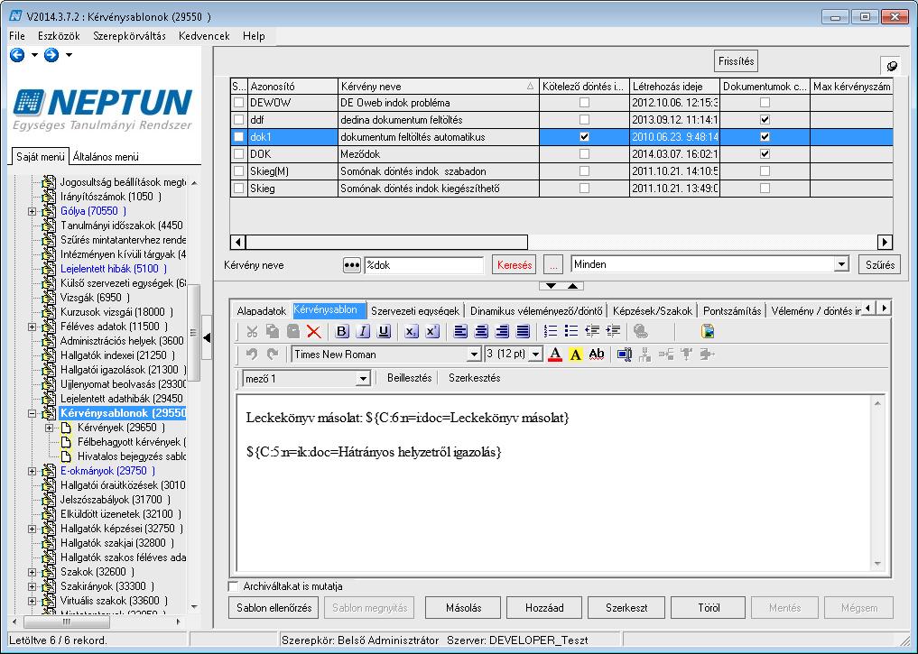
Task: Redo the last edit
Action: 273,354
